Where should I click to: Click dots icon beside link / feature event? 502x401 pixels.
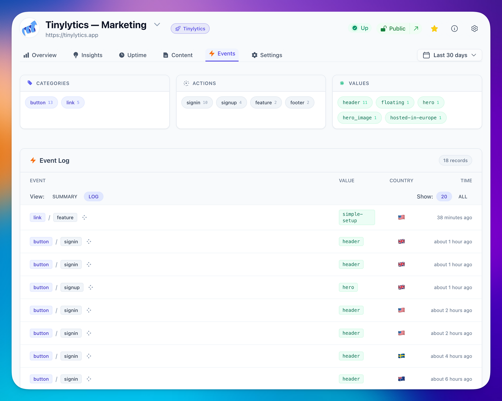tap(84, 217)
